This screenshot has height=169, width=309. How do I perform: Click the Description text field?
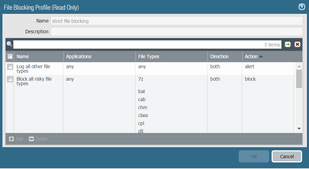(177, 32)
